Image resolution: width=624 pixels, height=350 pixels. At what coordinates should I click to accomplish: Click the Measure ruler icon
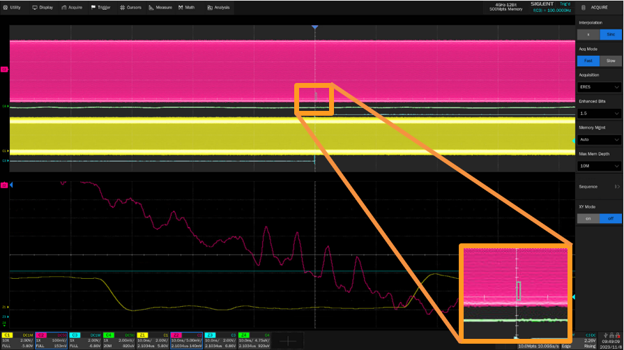151,7
